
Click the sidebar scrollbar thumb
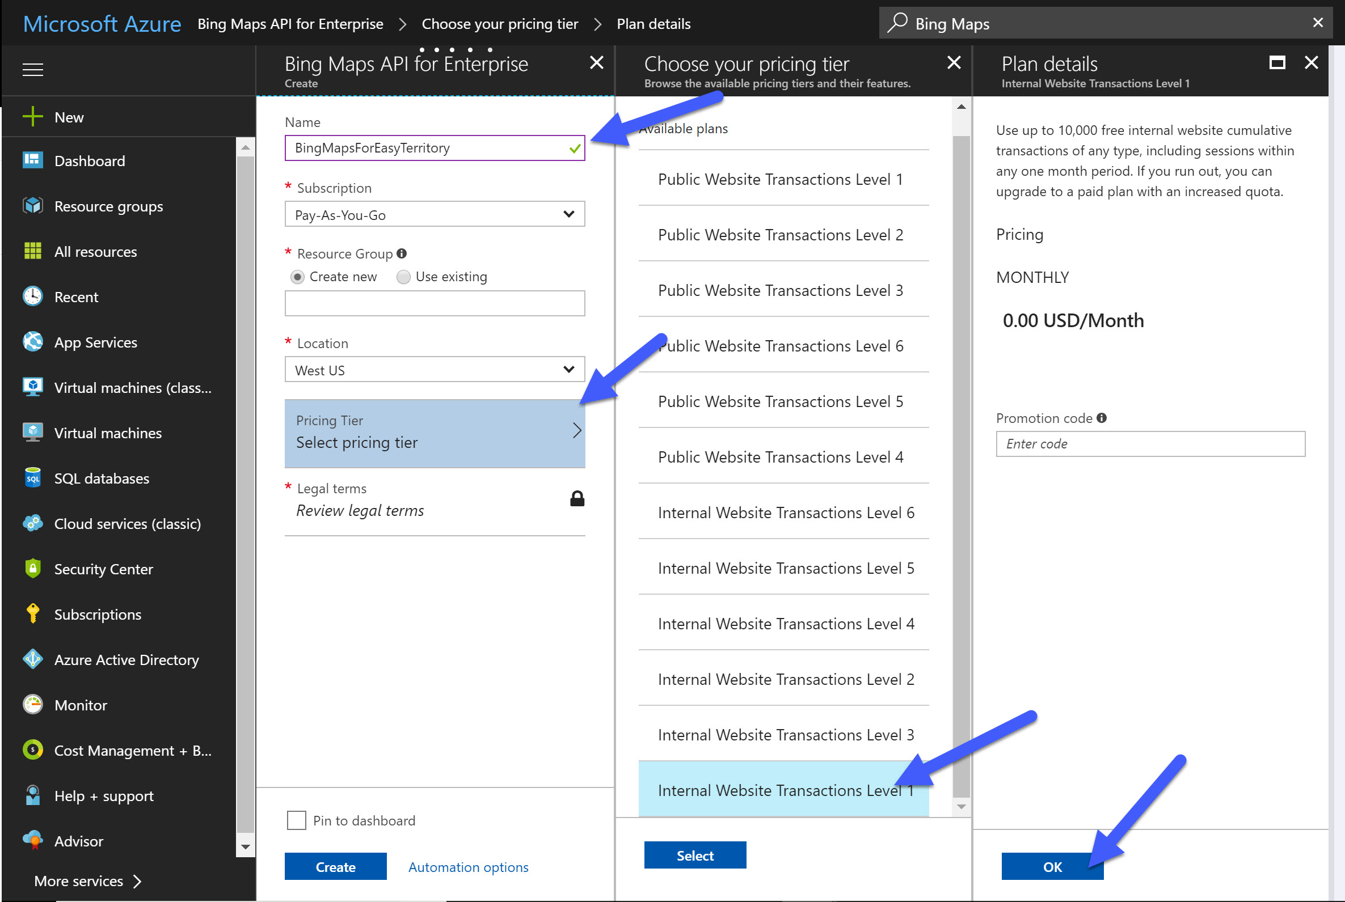click(245, 495)
